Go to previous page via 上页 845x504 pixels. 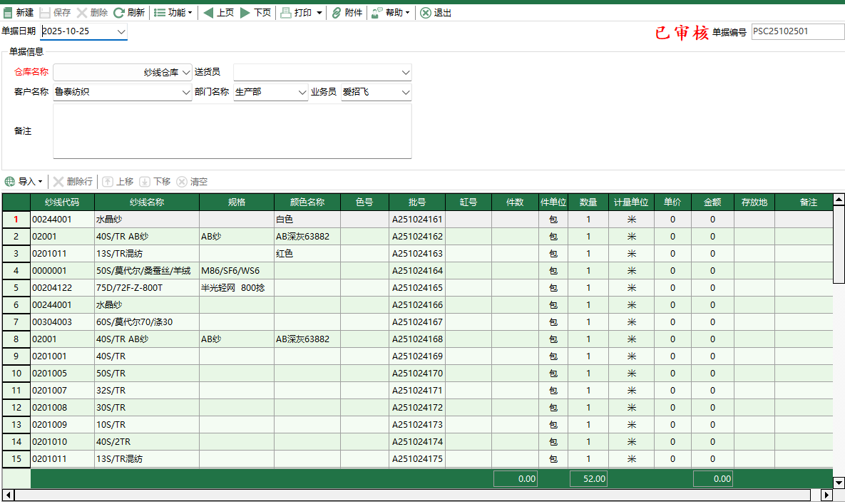point(219,12)
